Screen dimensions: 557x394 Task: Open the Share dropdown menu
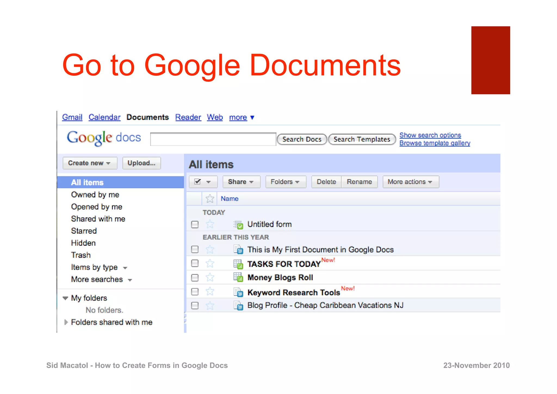[241, 182]
